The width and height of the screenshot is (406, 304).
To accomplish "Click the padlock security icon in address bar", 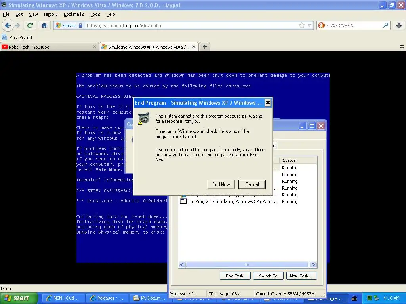I will [x=80, y=25].
